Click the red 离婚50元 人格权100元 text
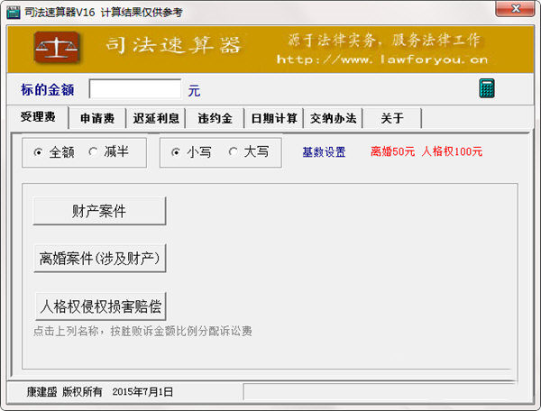 tap(426, 151)
